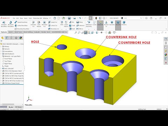Open the ConfigurationManager panel tab
168x126 pixels.
click(x=12, y=38)
